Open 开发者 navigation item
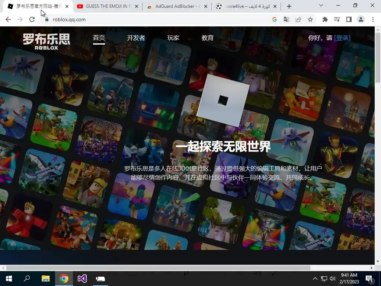This screenshot has width=381, height=286. pyautogui.click(x=136, y=38)
